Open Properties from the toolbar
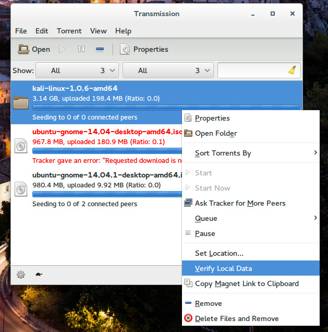The height and width of the screenshot is (332, 328). coord(144,50)
